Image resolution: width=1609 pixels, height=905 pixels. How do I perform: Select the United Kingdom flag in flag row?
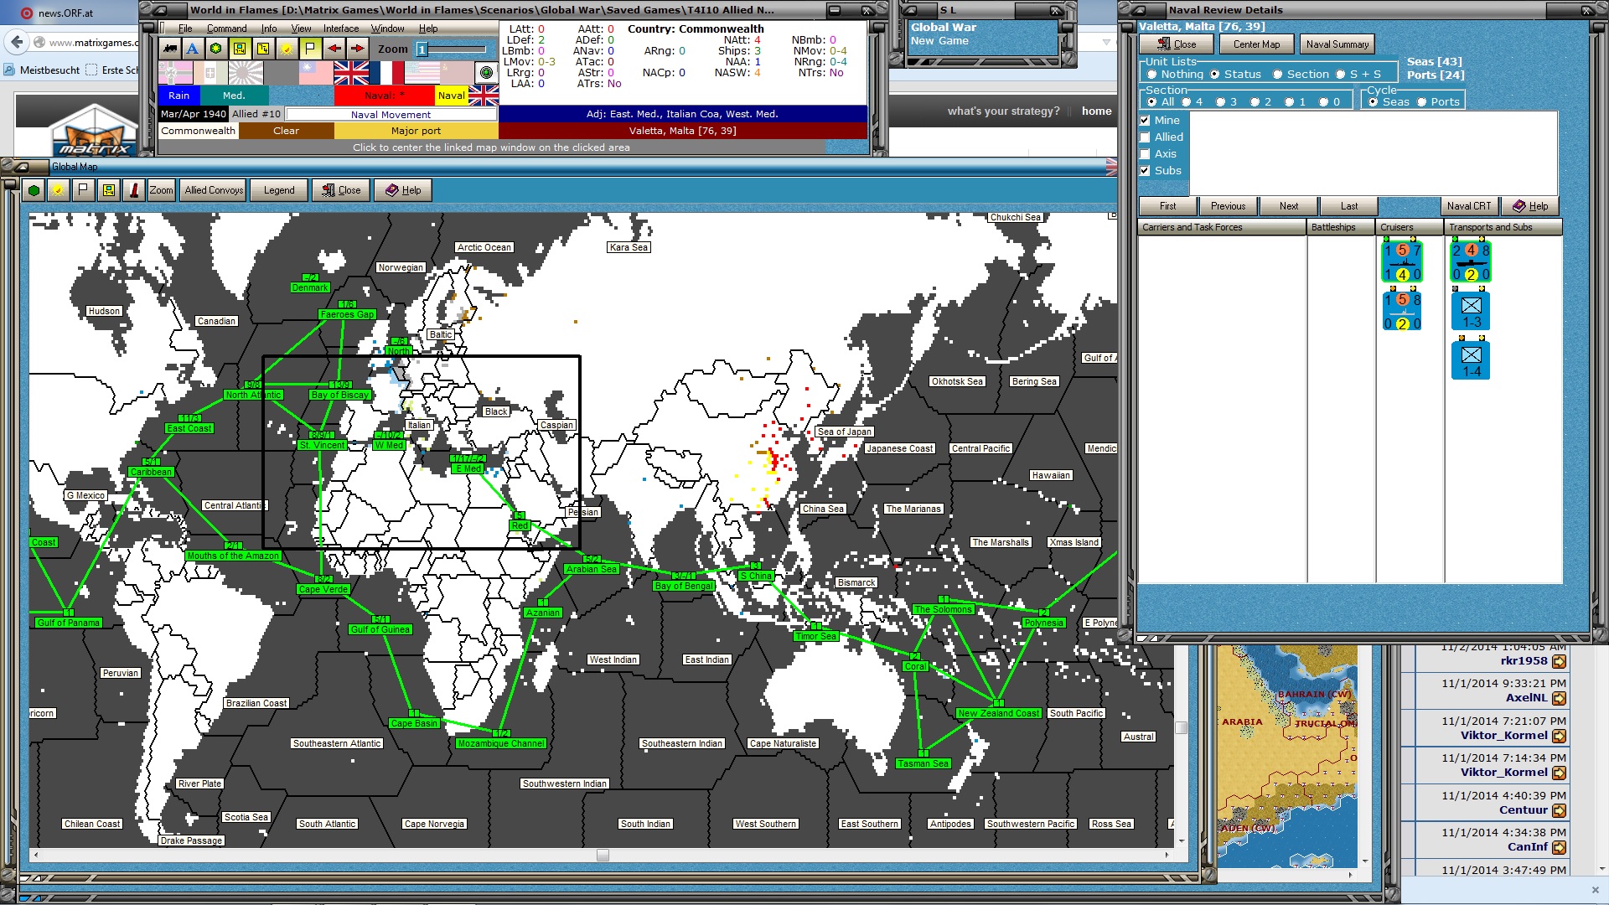pyautogui.click(x=351, y=73)
